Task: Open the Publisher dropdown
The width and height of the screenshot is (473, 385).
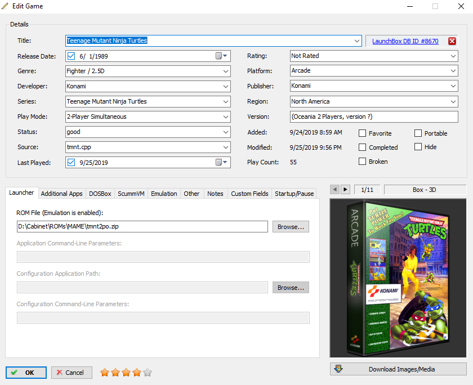Action: 453,86
